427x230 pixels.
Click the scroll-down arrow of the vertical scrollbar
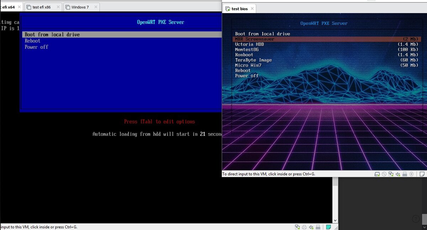pos(335,220)
